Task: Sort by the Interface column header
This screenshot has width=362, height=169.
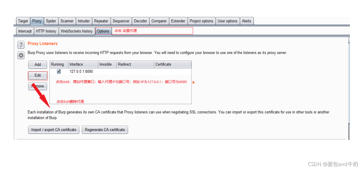Action: (x=83, y=64)
